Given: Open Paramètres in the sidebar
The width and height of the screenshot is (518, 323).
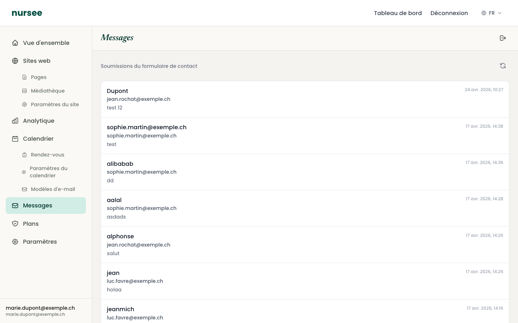Looking at the screenshot, I should tap(46, 242).
